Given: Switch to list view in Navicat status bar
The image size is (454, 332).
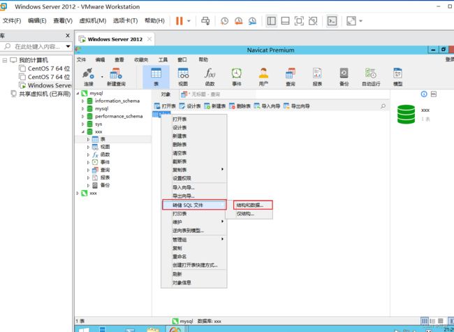Looking at the screenshot, I should click(425, 321).
